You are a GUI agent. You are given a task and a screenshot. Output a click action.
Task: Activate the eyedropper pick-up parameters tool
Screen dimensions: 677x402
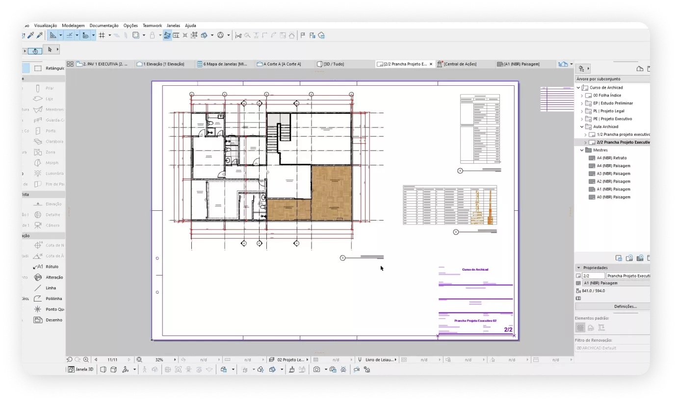[30, 35]
